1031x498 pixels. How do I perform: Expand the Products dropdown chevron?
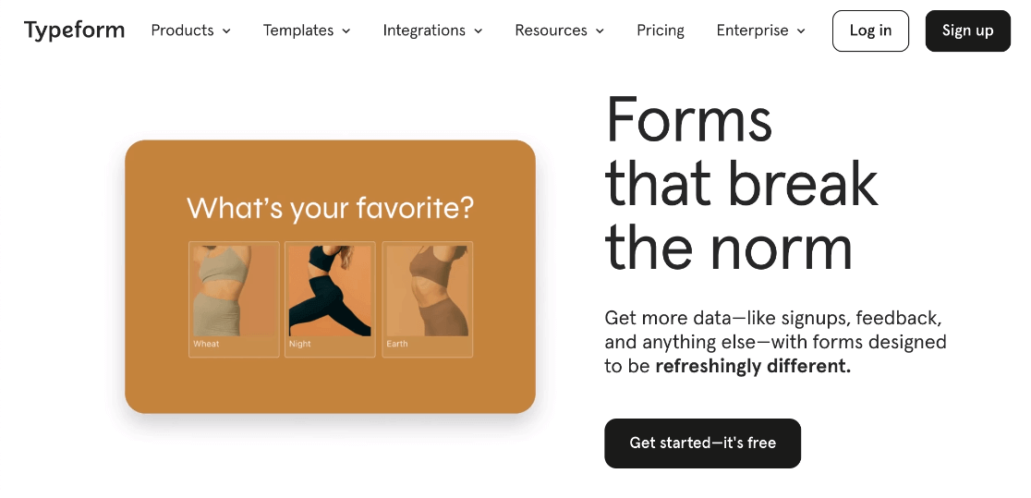227,31
